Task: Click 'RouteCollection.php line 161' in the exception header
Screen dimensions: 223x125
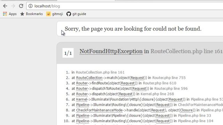Action: [x=186, y=51]
